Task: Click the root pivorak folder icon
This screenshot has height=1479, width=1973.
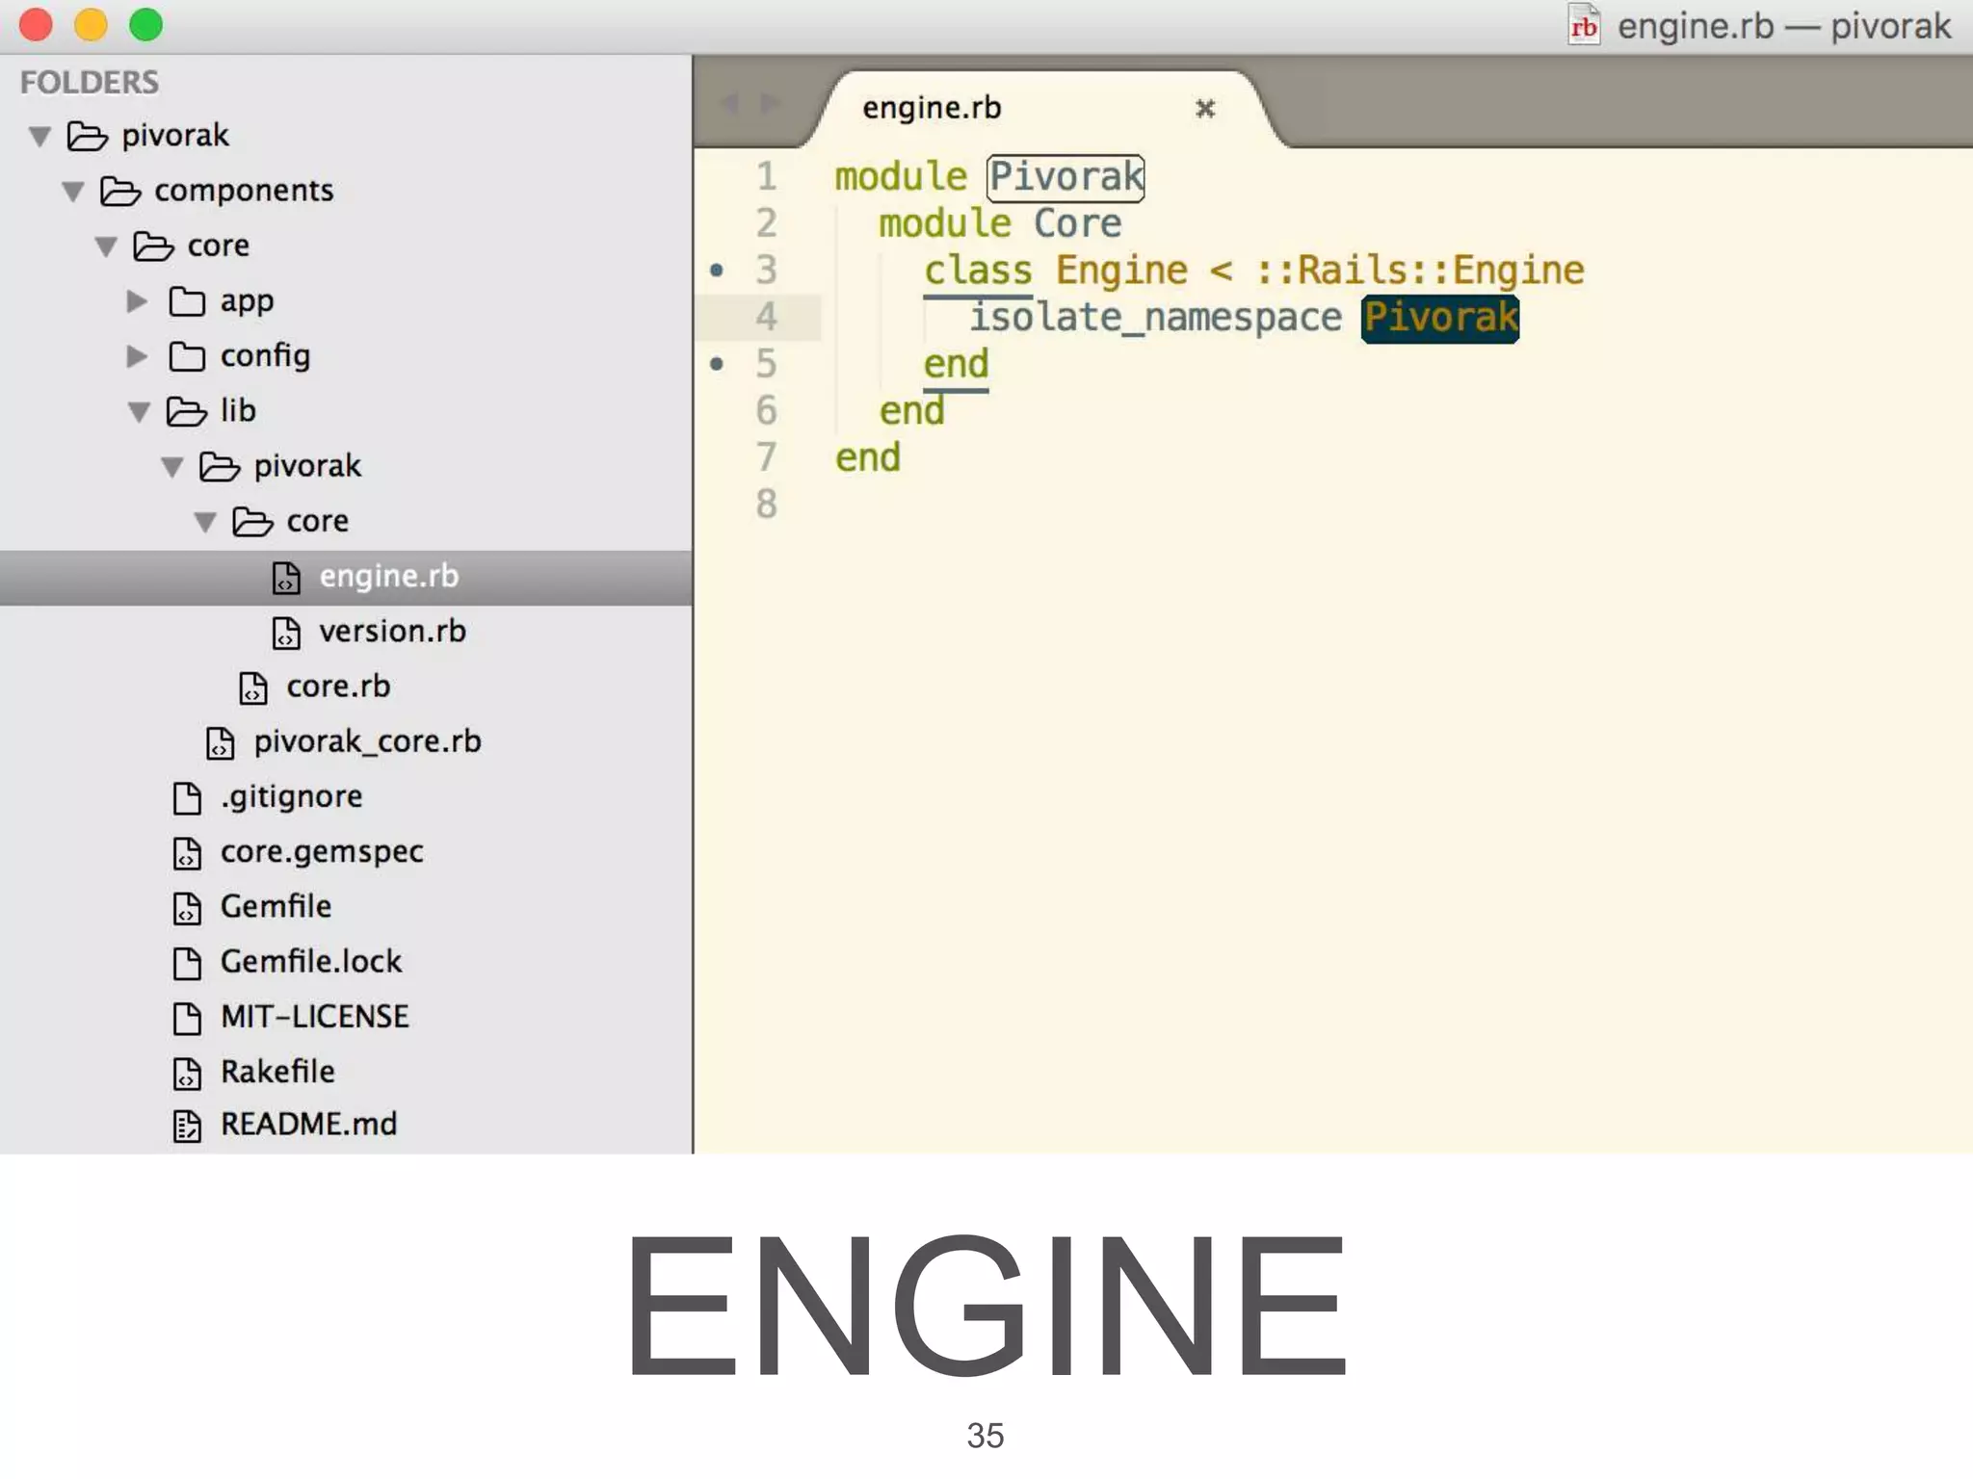Action: coord(88,136)
